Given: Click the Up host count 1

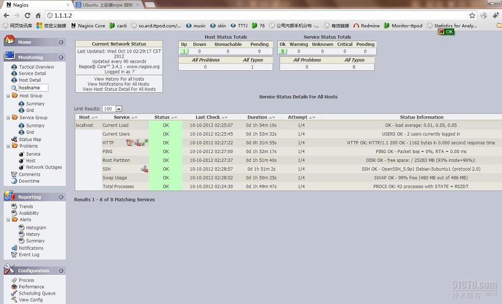Looking at the screenshot, I should point(184,51).
